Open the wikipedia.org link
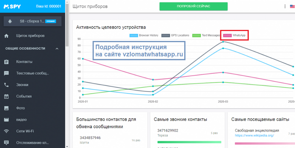This screenshot has width=295, height=148. click(254, 135)
